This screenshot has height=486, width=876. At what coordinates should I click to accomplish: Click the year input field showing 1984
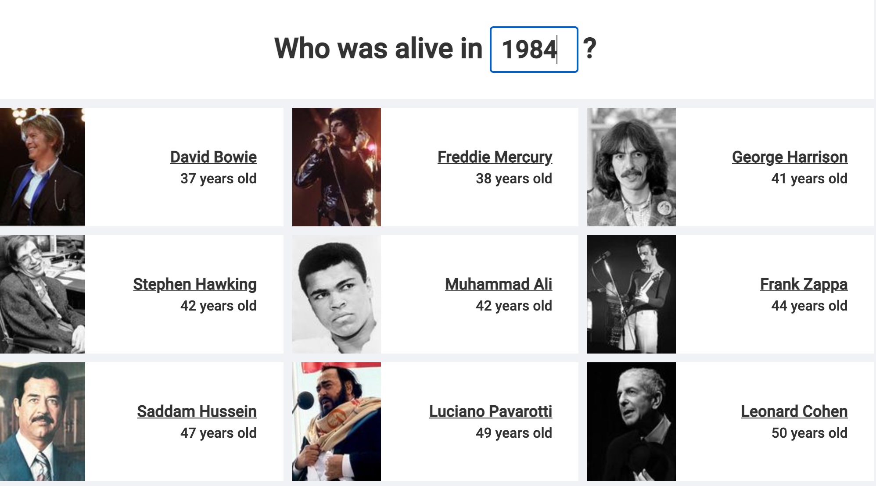533,49
